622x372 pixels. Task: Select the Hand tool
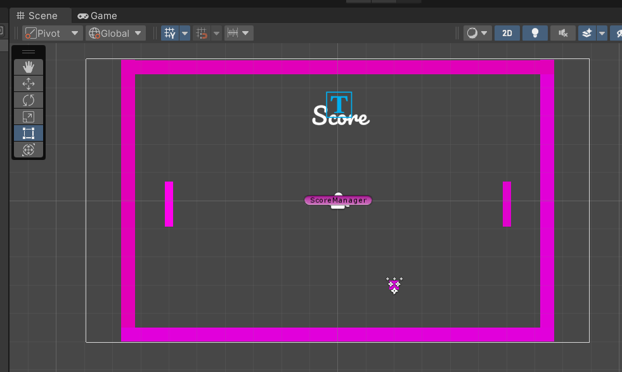click(28, 67)
